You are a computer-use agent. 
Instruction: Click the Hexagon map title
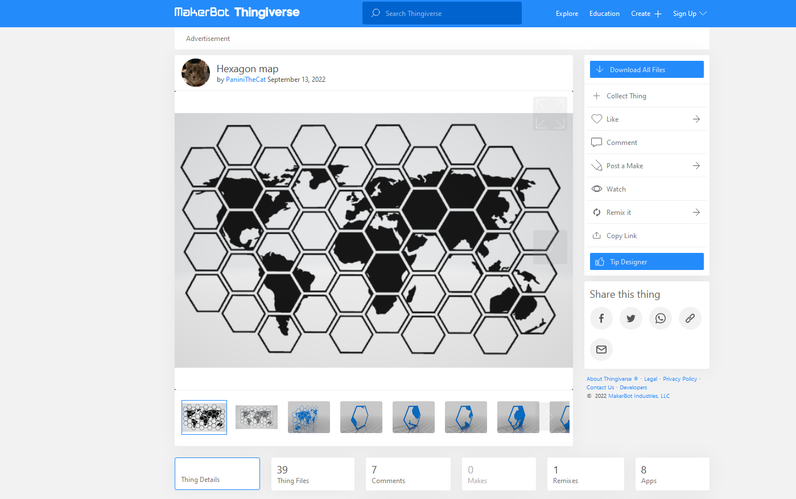248,69
